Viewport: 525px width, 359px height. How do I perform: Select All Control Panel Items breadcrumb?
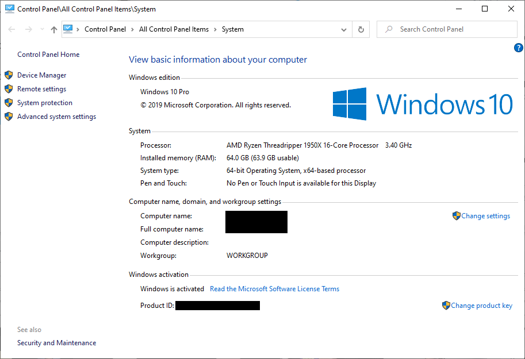[174, 29]
